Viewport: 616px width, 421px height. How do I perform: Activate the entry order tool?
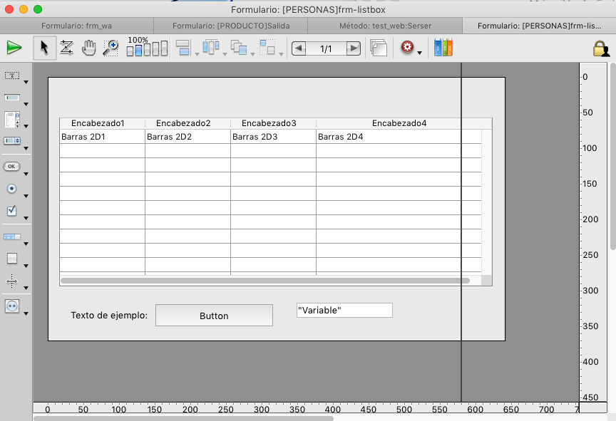point(66,48)
